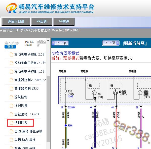Click the 返回主目录 button
The image size is (151, 149).
coord(16,22)
